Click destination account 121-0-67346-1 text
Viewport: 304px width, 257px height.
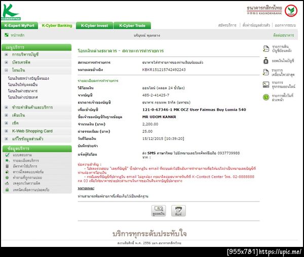(x=157, y=110)
